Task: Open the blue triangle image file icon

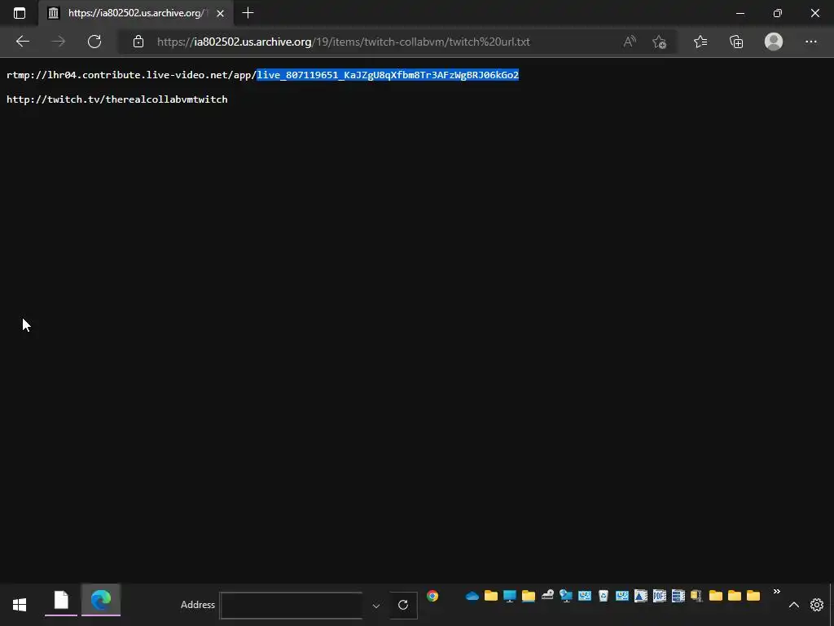Action: [x=641, y=596]
